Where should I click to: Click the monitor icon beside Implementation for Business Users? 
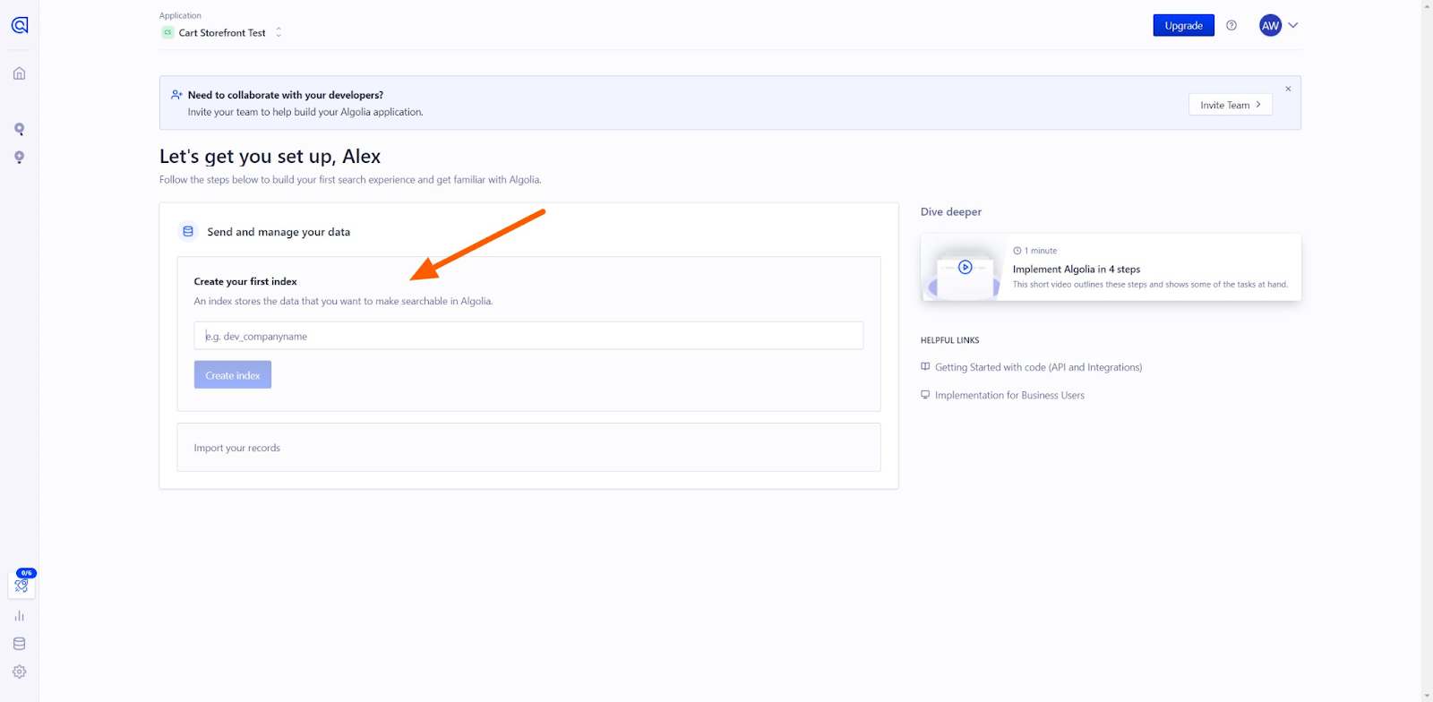click(x=925, y=394)
